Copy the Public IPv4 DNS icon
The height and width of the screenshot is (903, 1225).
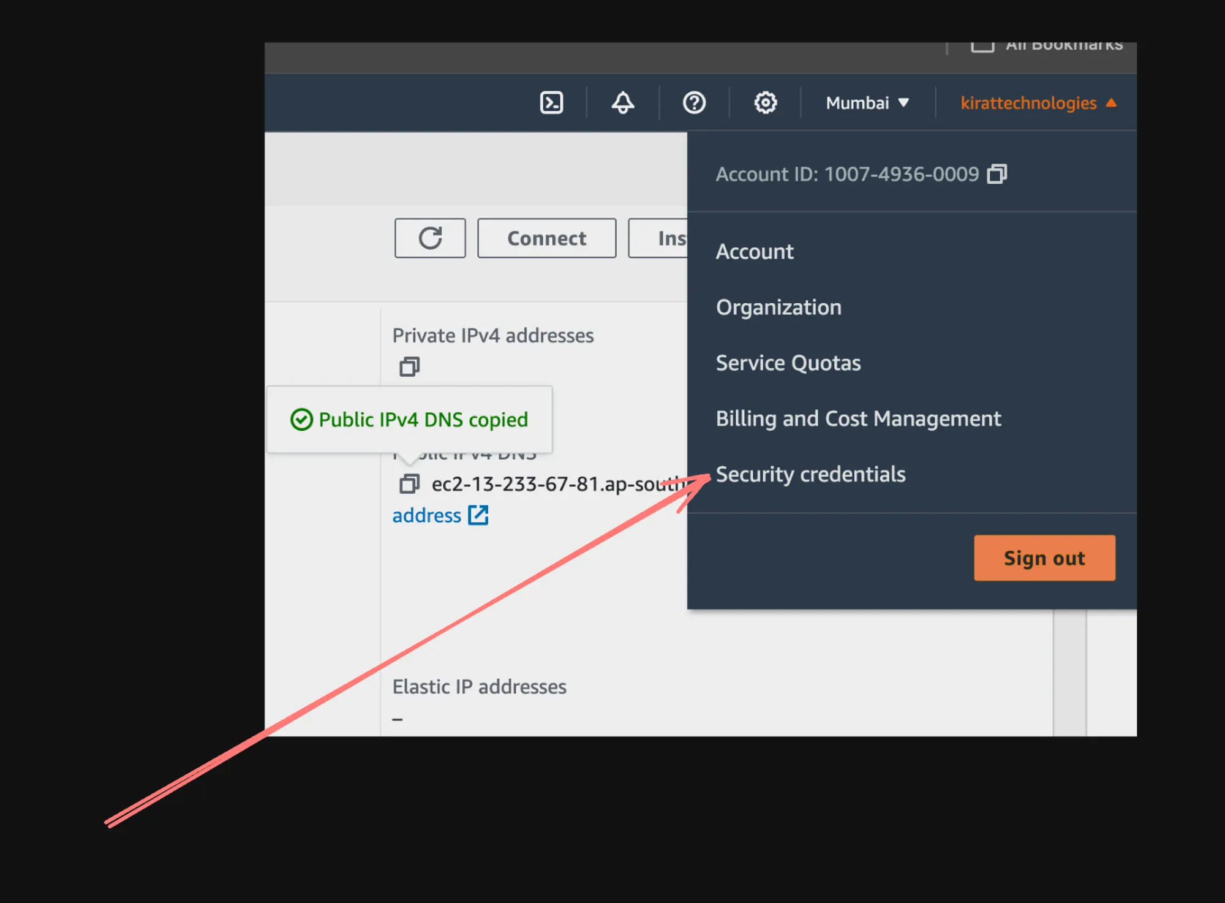point(409,484)
